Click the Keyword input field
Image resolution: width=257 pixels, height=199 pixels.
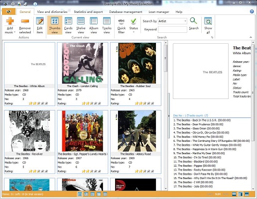pyautogui.click(x=172, y=29)
